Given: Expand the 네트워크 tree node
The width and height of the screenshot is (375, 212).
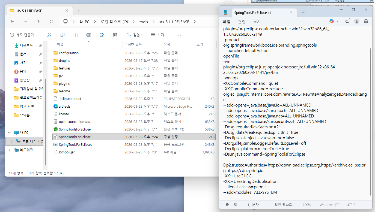Looking at the screenshot, I should pyautogui.click(x=10, y=150).
